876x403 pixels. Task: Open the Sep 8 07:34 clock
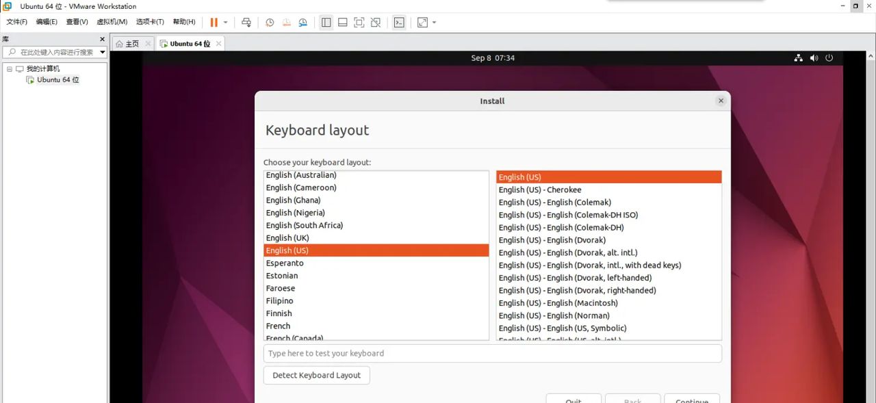pos(493,58)
